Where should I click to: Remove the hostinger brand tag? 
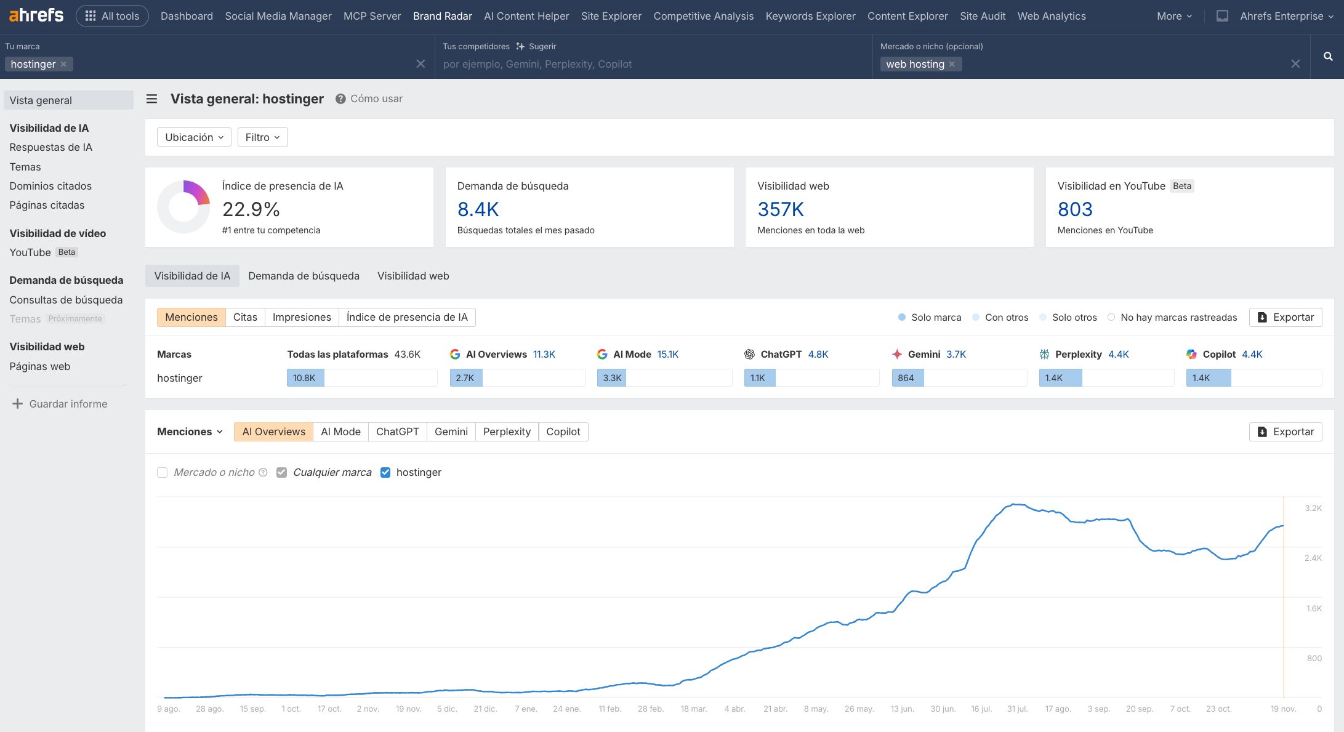63,64
